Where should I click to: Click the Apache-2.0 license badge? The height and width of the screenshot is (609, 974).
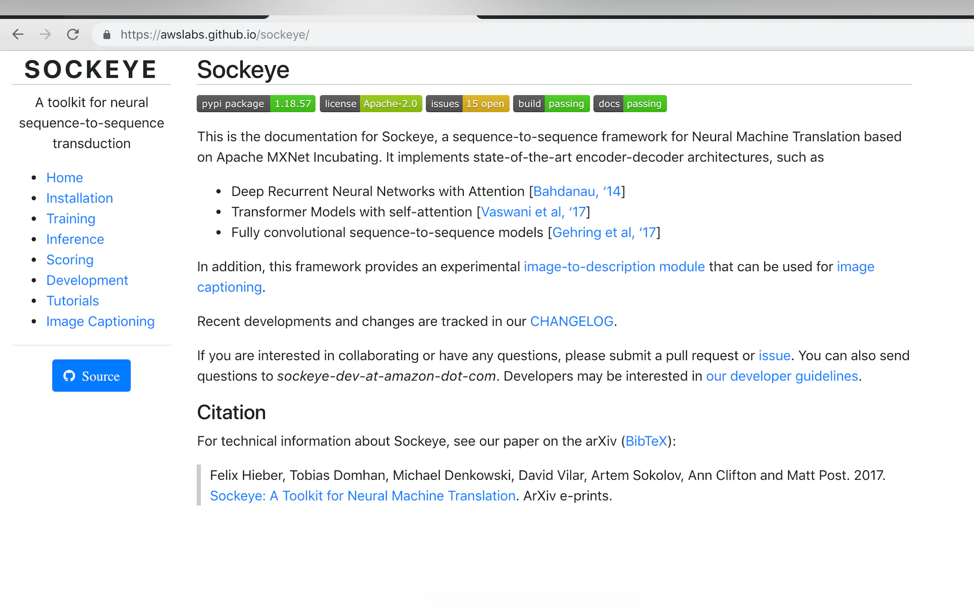tap(370, 104)
